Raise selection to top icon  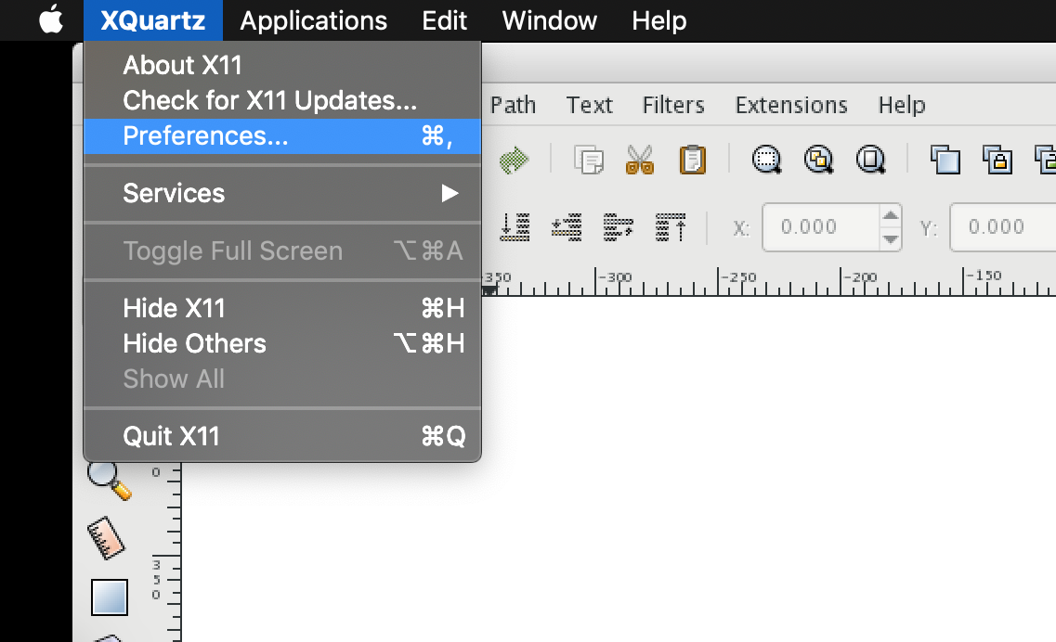click(x=670, y=226)
